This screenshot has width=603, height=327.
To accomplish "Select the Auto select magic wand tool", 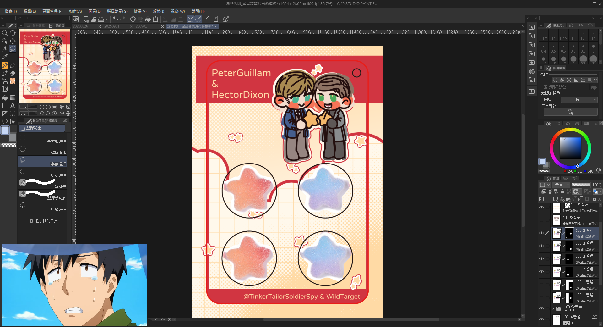I will pyautogui.click(x=5, y=49).
